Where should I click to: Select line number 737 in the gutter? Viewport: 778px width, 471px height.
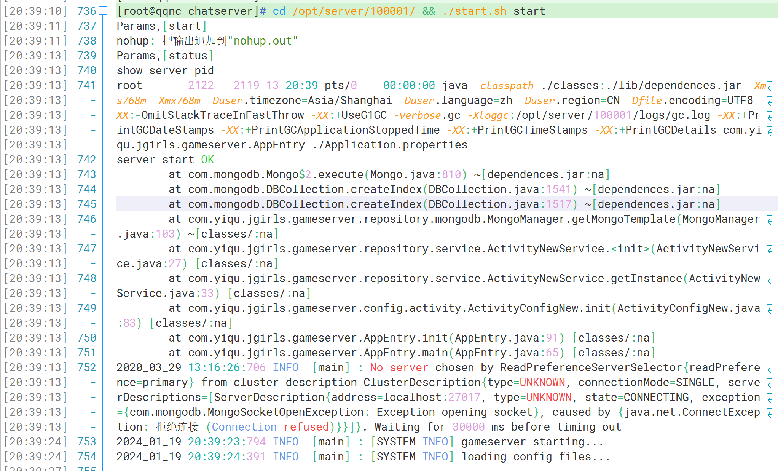[x=87, y=26]
